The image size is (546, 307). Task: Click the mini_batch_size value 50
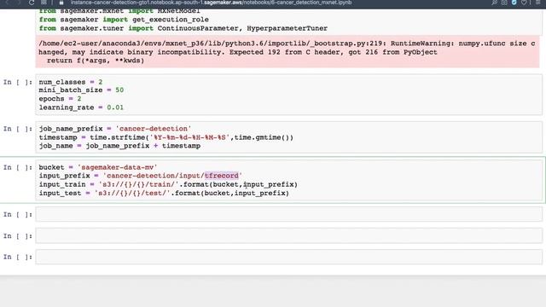click(119, 90)
